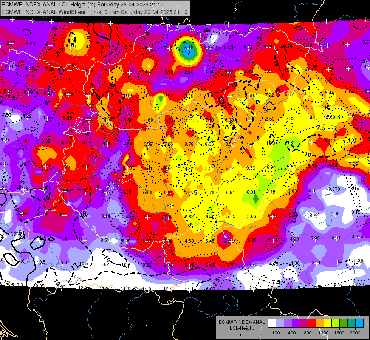
Task: Click the light lavender legend swatch
Action: (x=280, y=323)
